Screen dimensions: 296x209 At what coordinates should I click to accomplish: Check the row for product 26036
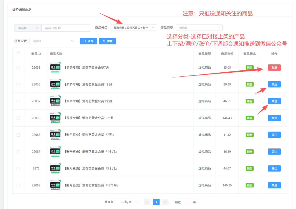18,118
